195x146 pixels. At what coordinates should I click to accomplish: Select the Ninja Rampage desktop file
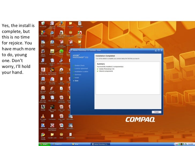61,81
